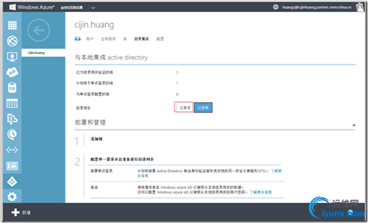Select cijin.huang in the left directory list

point(43,52)
